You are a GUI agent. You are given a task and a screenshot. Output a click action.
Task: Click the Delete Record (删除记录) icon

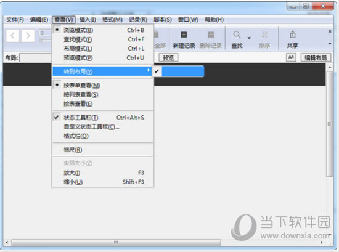pyautogui.click(x=211, y=35)
